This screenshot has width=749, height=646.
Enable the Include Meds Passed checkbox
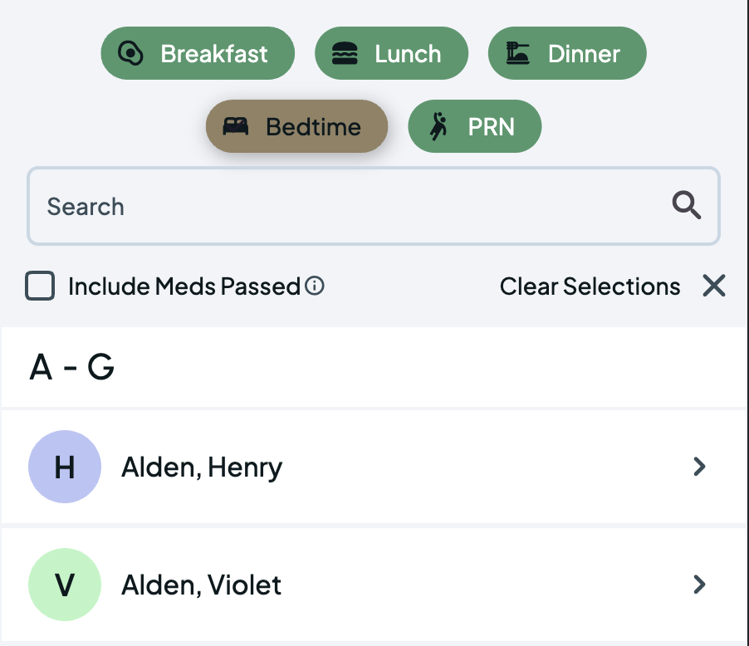pos(40,286)
